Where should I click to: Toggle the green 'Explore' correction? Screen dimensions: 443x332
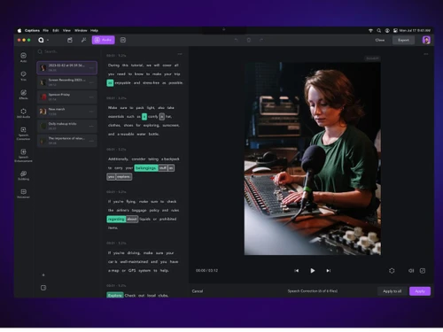pos(115,295)
